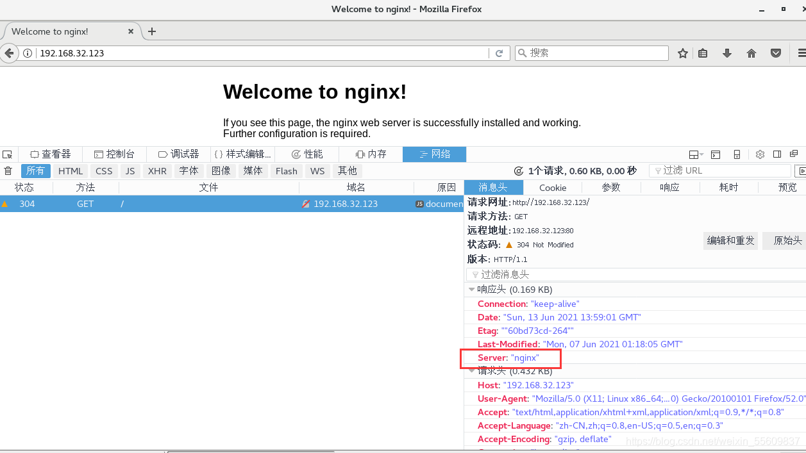The width and height of the screenshot is (806, 453).
Task: Toggle 字体 fonts filter
Action: [189, 171]
